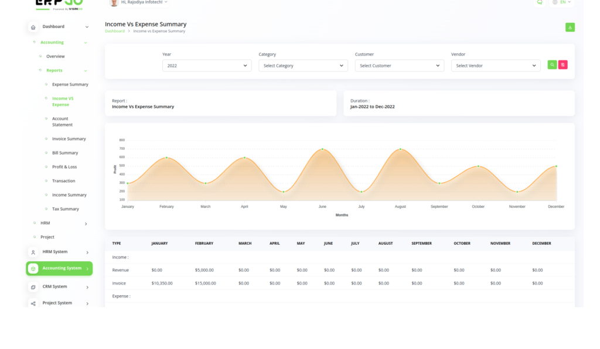This screenshot has height=349, width=600.
Task: Click the Project System share icon
Action: click(x=33, y=303)
